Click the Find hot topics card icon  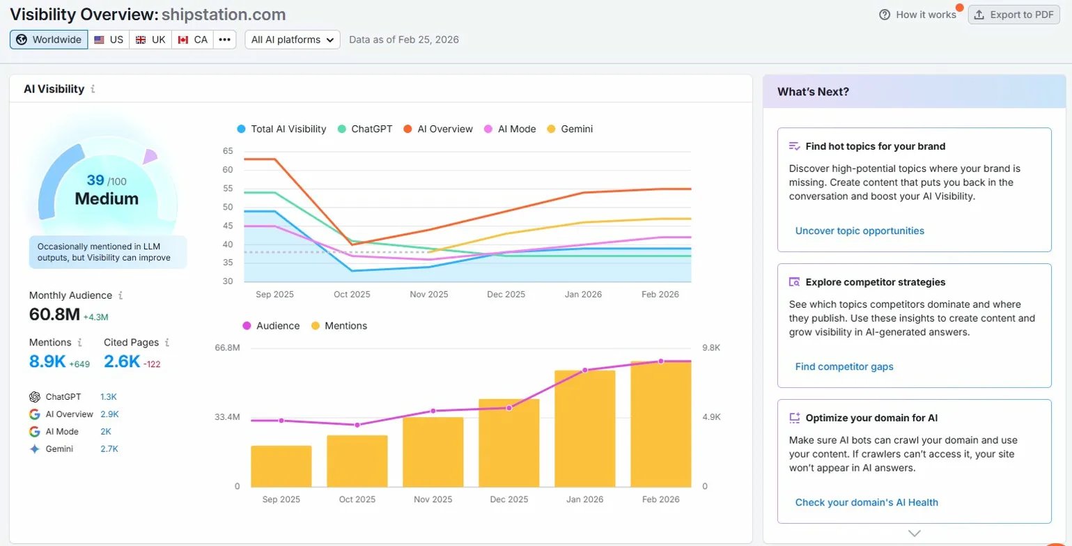794,146
